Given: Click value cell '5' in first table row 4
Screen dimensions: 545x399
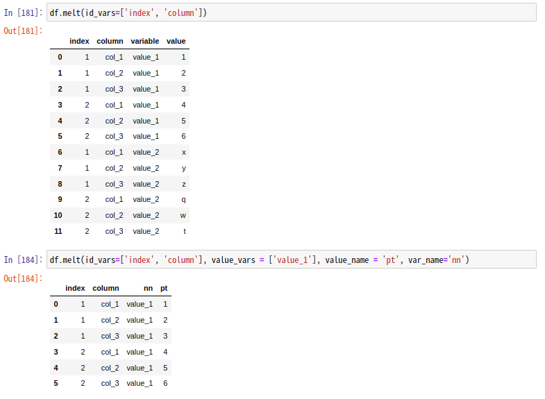Looking at the screenshot, I should [183, 121].
